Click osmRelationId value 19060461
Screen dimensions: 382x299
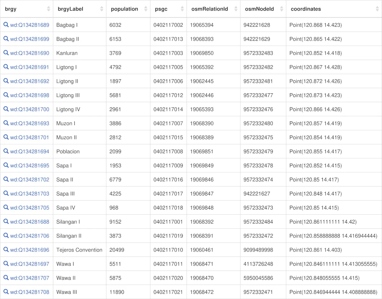click(x=202, y=250)
